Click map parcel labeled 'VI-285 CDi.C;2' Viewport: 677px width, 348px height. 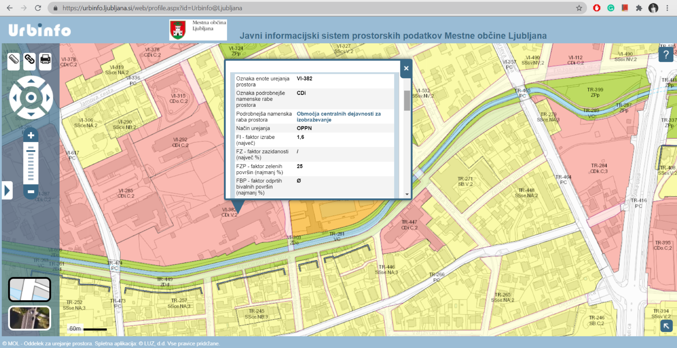[126, 193]
